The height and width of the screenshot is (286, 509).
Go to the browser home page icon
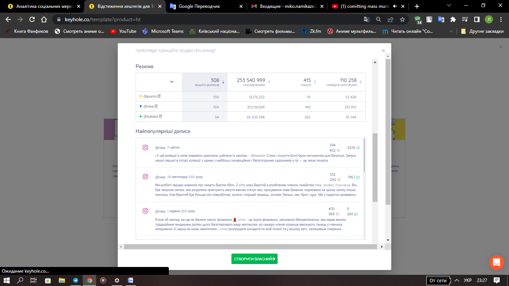tap(44, 19)
